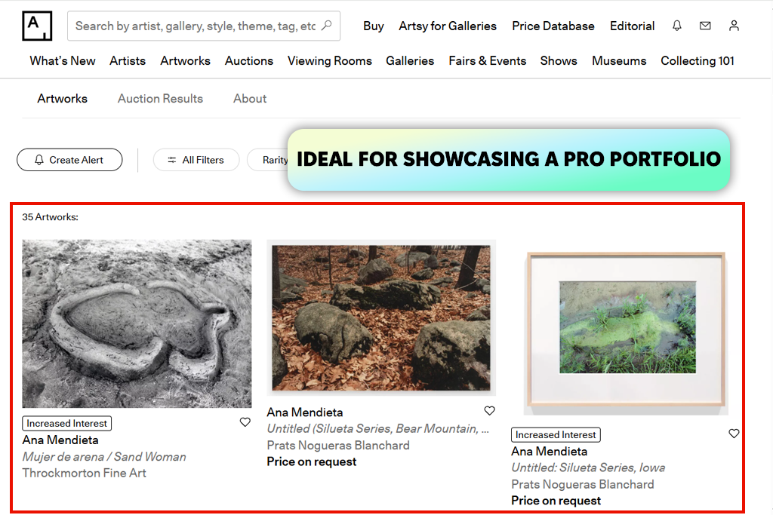773x515 pixels.
Task: Open the All Filters button
Action: tap(196, 160)
